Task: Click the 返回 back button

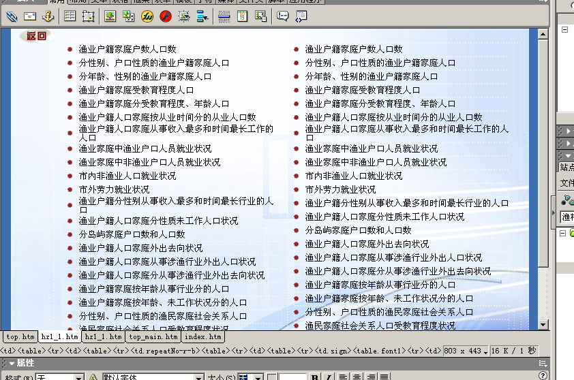Action: point(36,36)
